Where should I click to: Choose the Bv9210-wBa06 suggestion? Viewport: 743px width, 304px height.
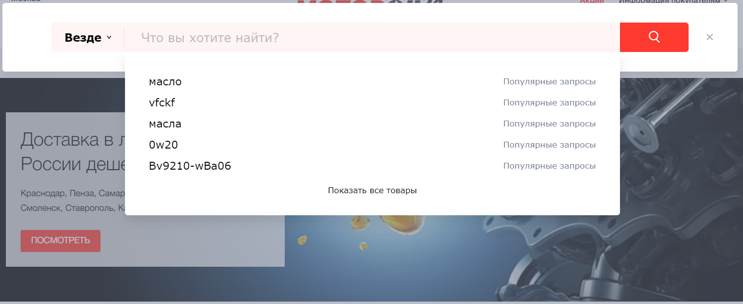click(x=190, y=166)
